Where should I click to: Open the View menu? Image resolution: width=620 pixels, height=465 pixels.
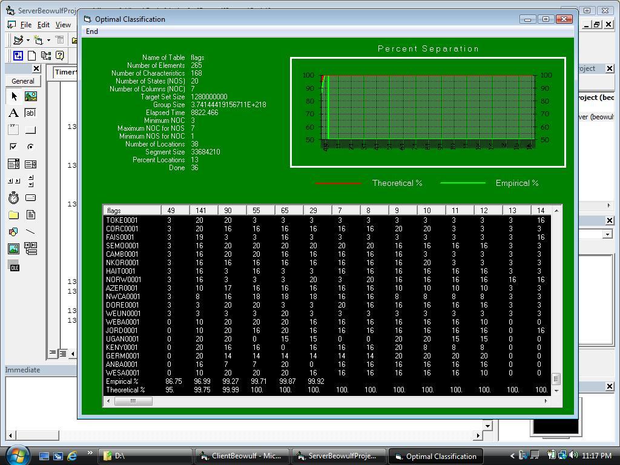click(63, 25)
